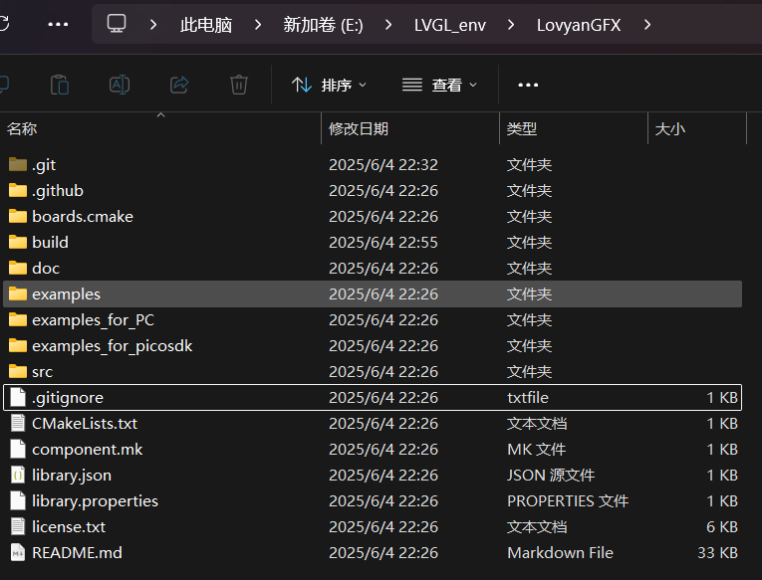Select the doc folder name

[46, 268]
